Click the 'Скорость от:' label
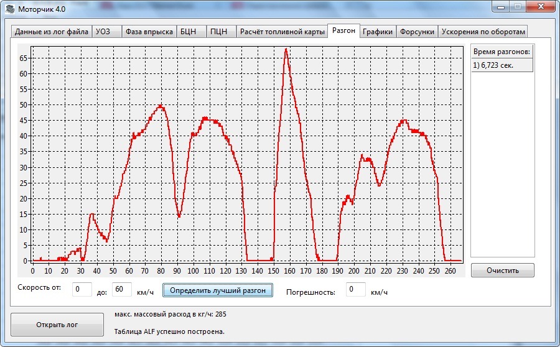Viewport: 560px width, 347px height. click(39, 287)
